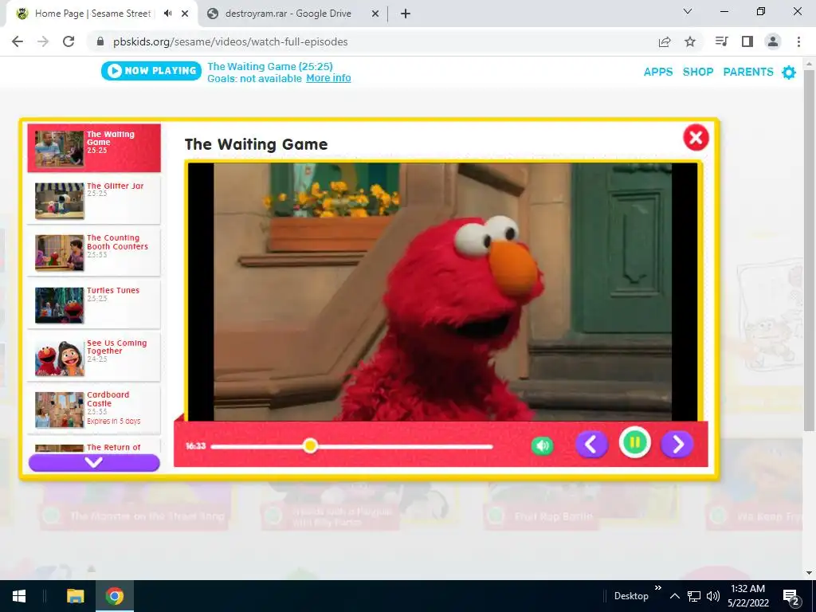
Task: Switch to the Sesame Street Home Page tab
Action: tap(92, 14)
